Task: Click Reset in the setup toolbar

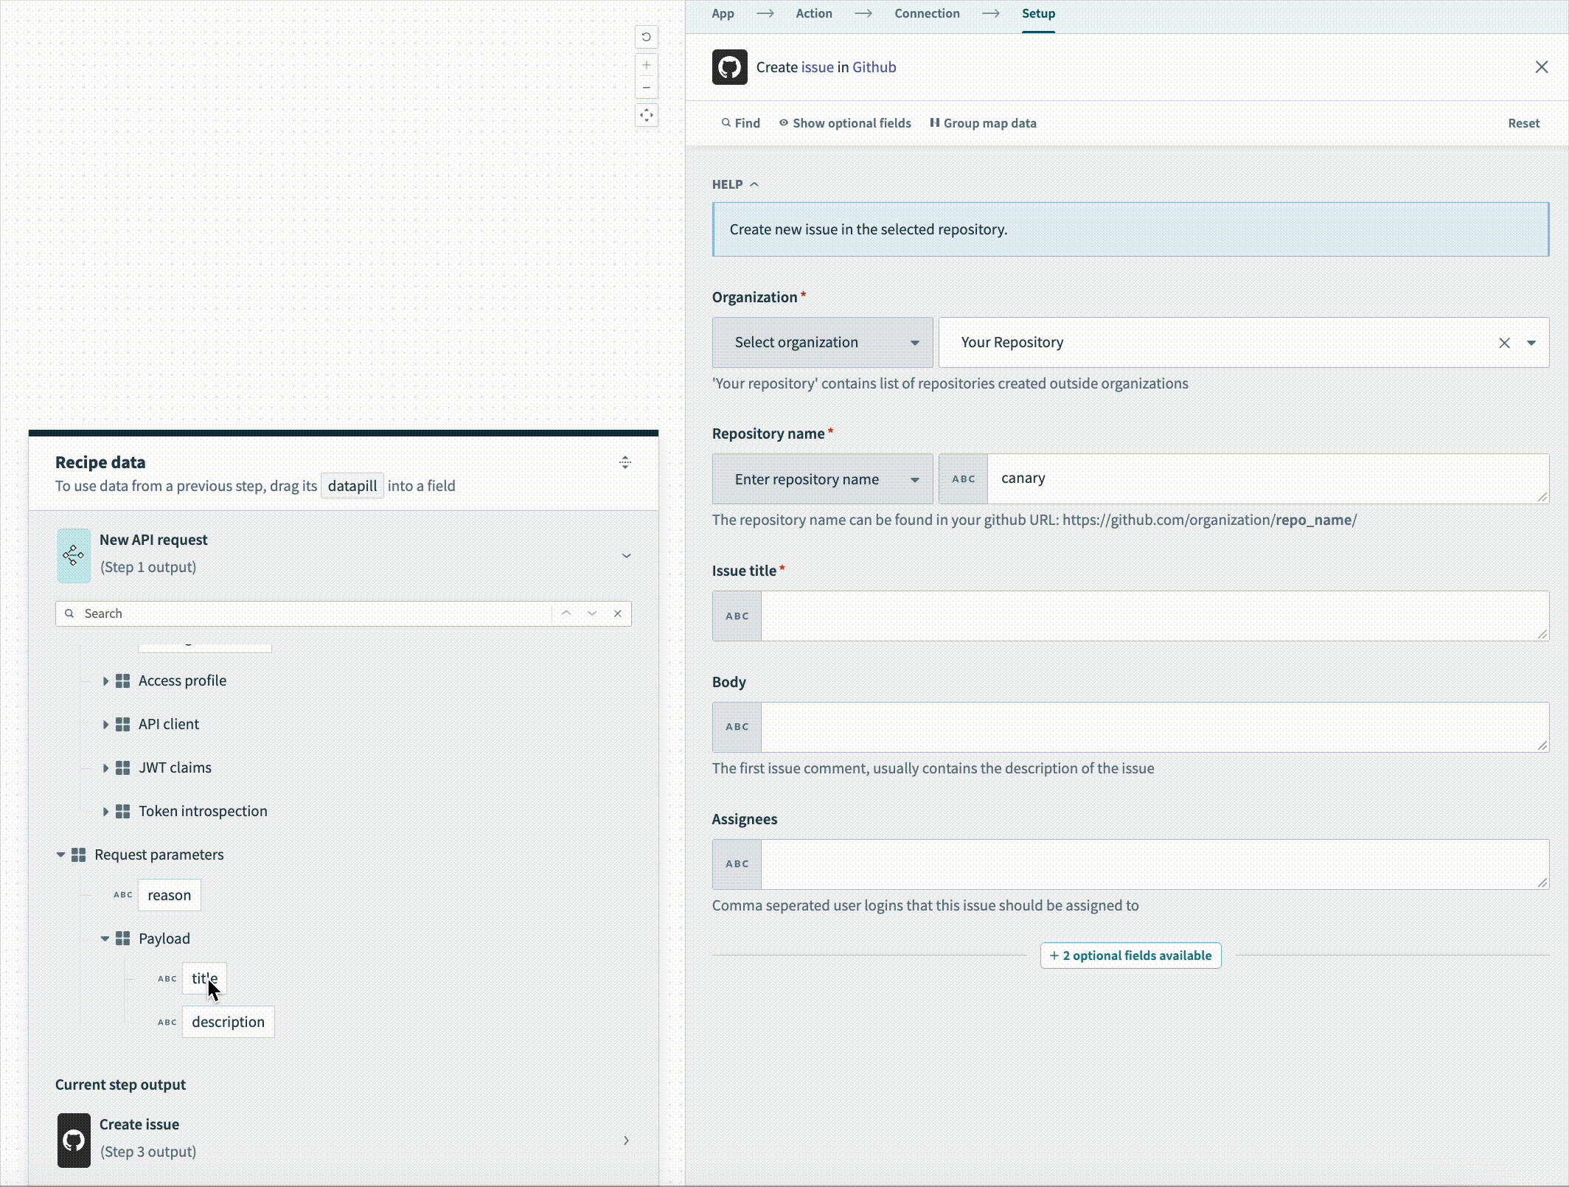Action: click(1524, 122)
